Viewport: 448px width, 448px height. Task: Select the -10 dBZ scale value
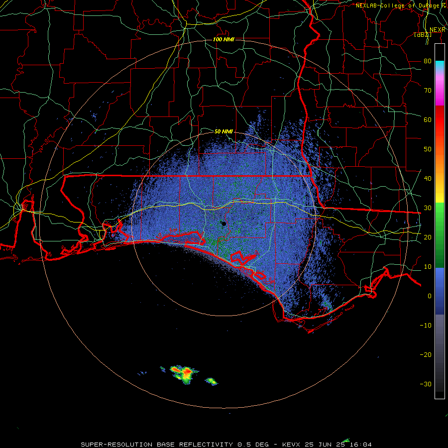(x=426, y=326)
